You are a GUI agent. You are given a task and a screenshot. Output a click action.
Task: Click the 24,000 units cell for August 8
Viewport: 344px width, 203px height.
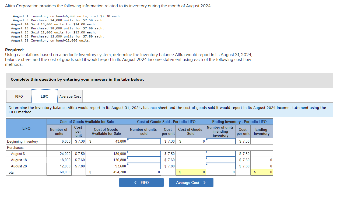[x=59, y=154]
